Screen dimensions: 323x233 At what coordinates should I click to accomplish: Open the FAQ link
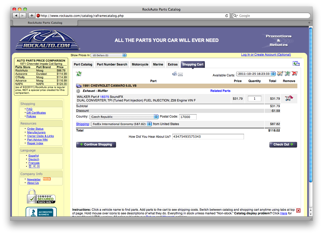pos(30,109)
